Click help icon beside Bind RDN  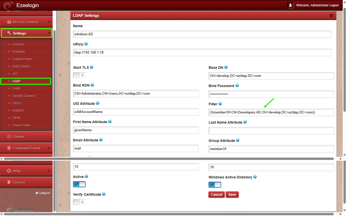tap(92, 85)
